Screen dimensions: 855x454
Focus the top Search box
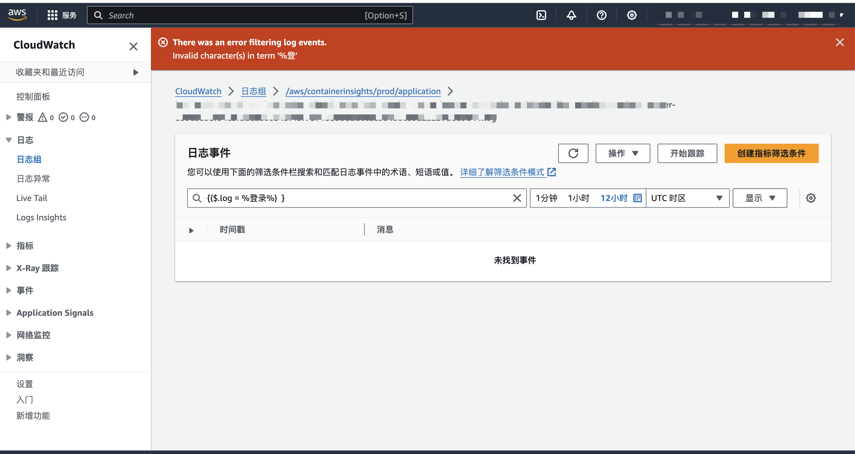pos(250,15)
